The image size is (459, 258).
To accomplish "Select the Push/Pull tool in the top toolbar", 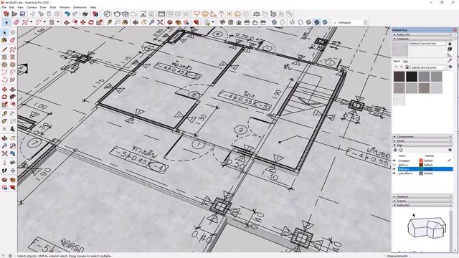I will 67,22.
